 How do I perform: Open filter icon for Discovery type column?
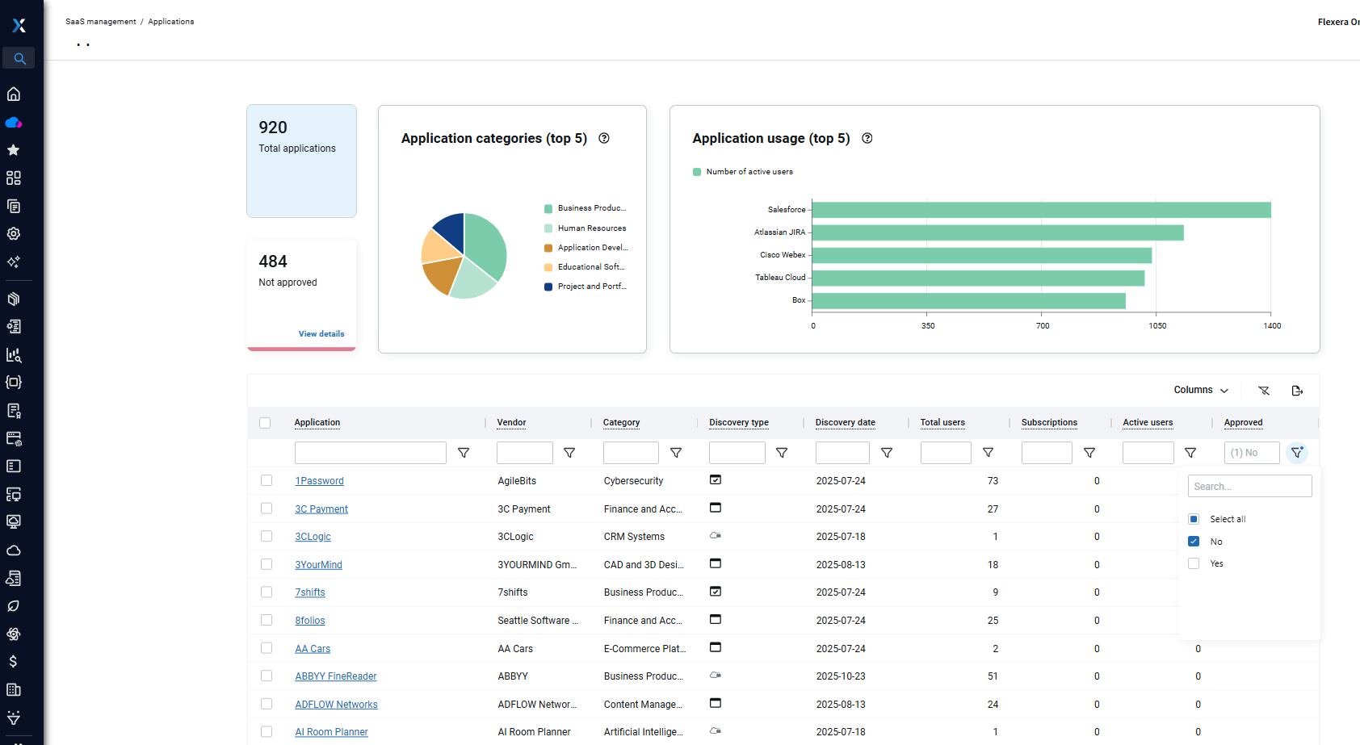click(x=782, y=453)
